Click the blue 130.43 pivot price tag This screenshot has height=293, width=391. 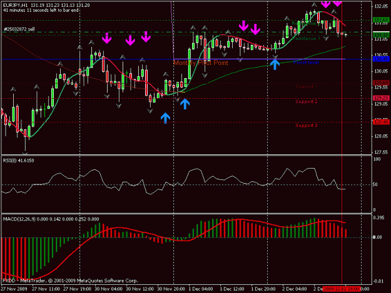(x=381, y=59)
